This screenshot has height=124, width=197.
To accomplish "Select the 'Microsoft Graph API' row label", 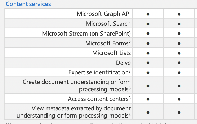I will pos(104,14).
